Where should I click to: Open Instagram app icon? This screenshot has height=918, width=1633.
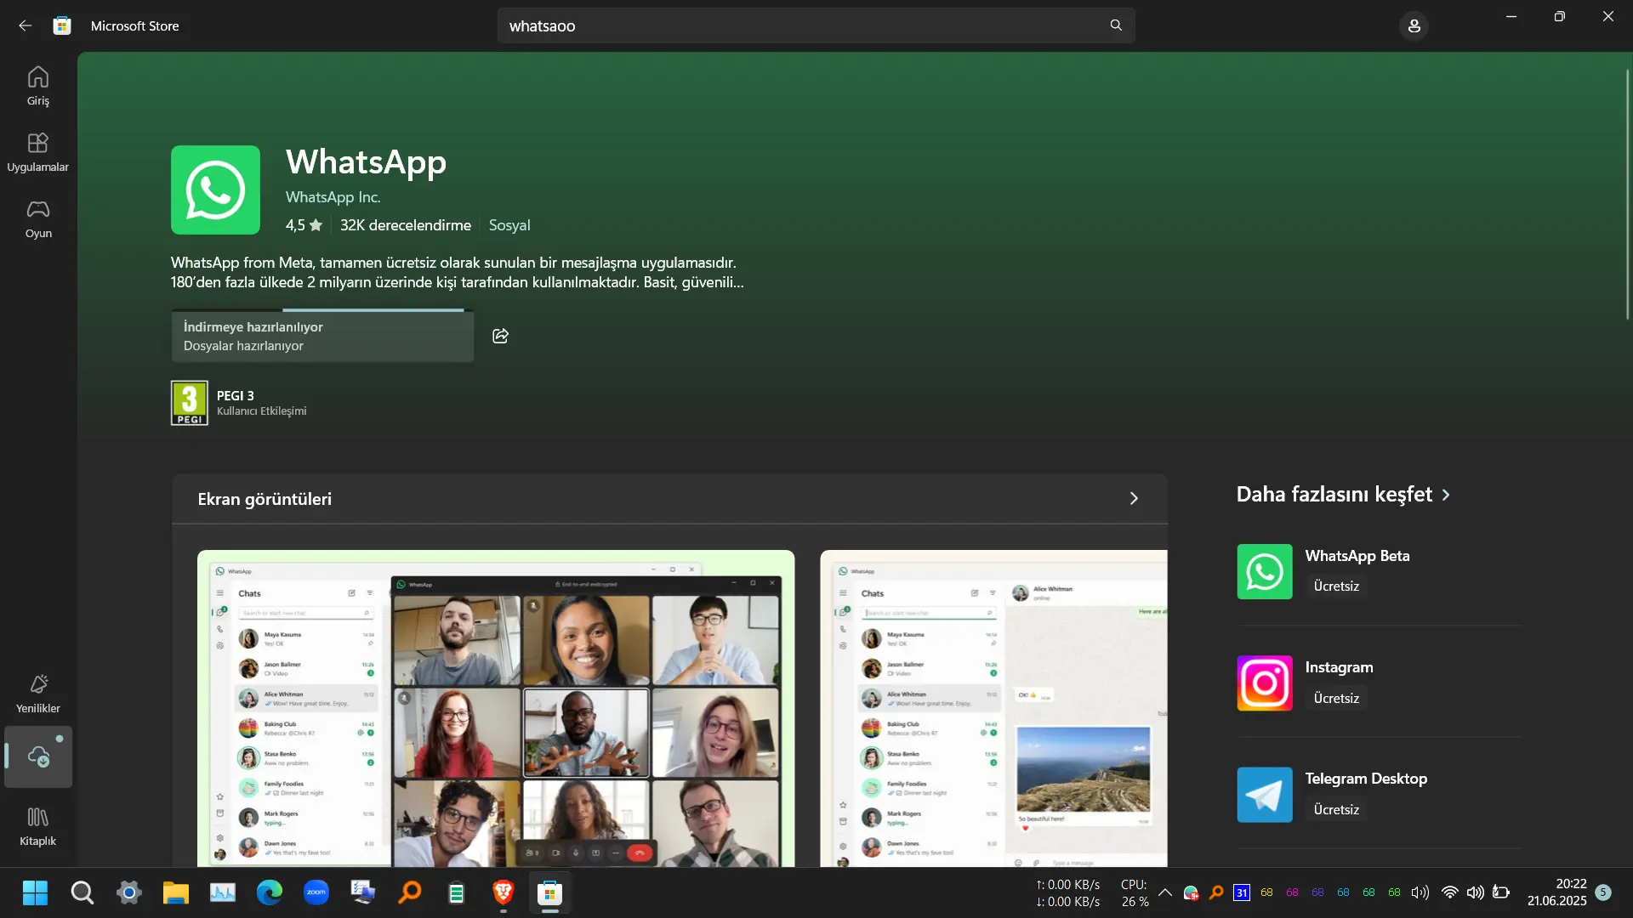1265,683
